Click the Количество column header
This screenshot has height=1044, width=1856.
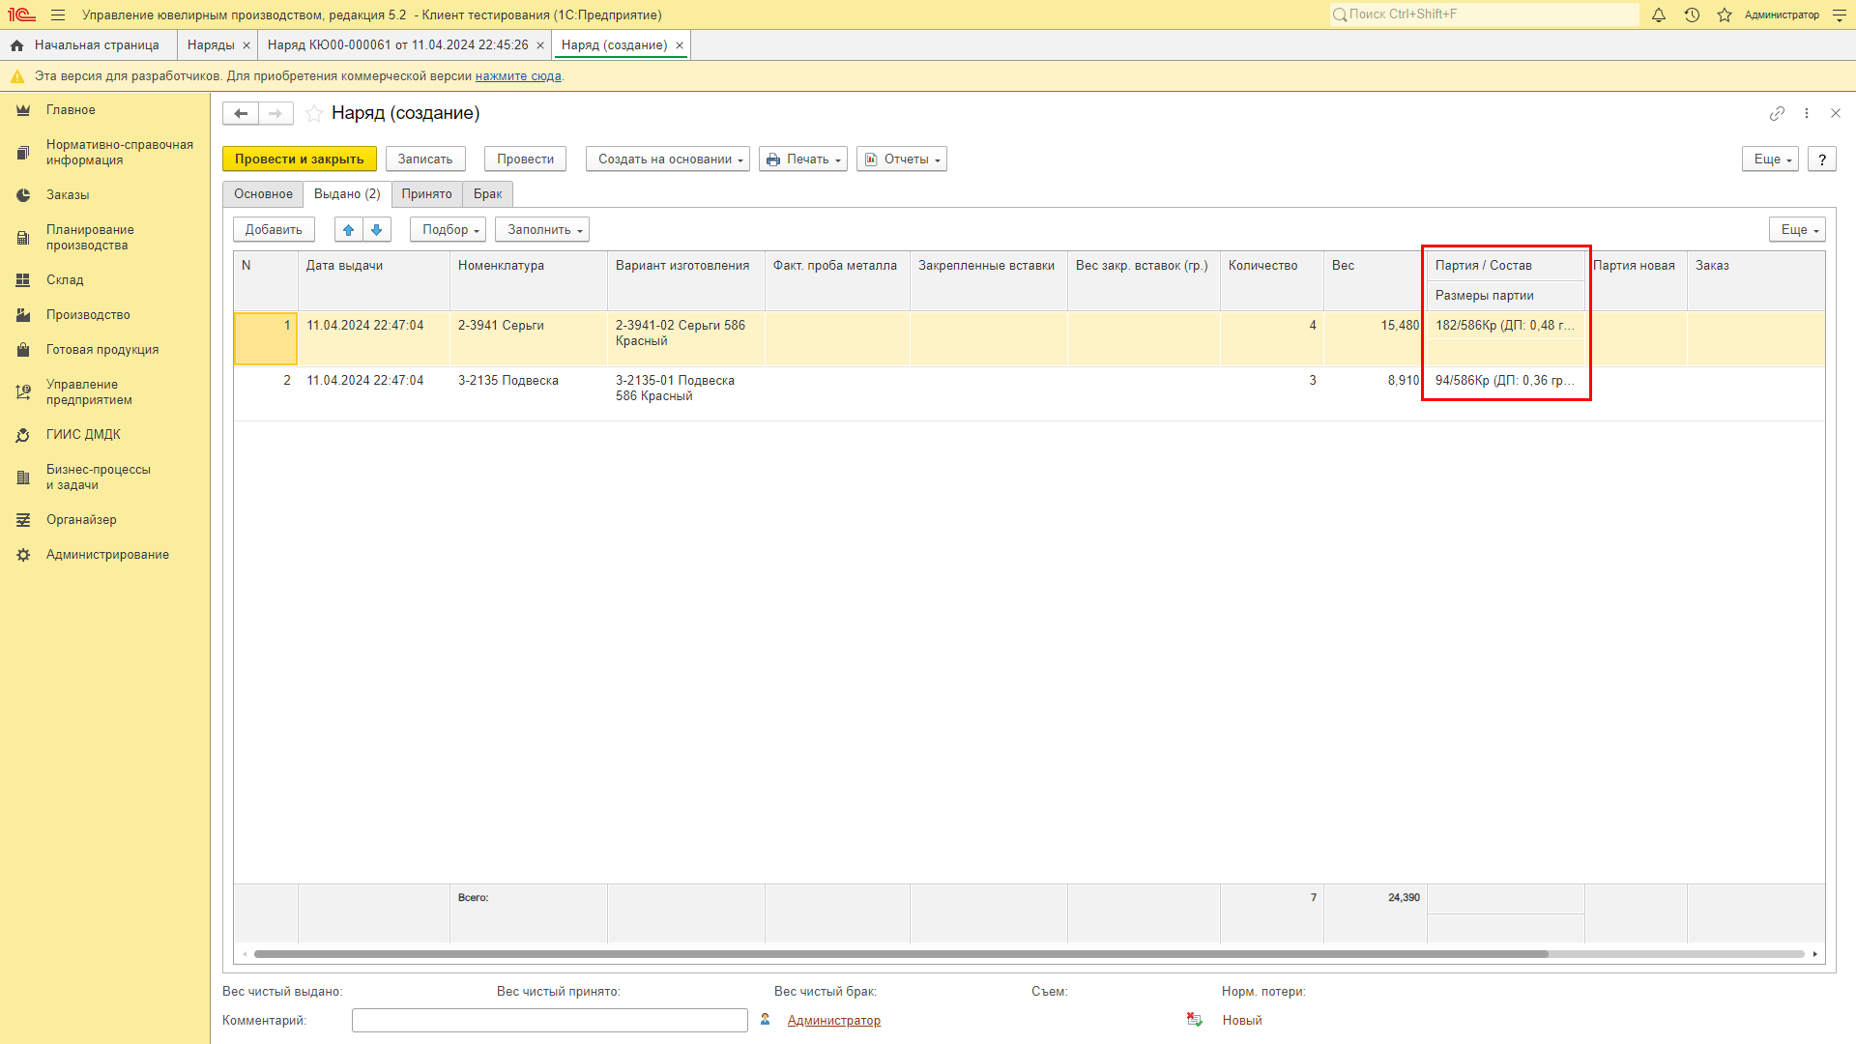[x=1271, y=280]
